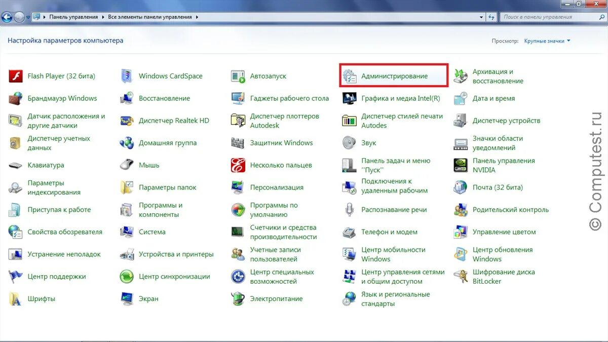Screen dimensions: 608x342
Task: Open the Телефон и модем icon
Action: tap(350, 232)
